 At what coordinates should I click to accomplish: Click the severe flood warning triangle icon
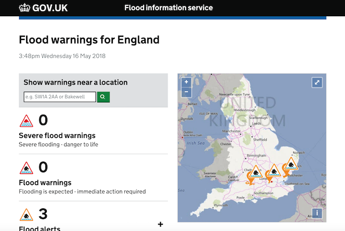coord(26,121)
